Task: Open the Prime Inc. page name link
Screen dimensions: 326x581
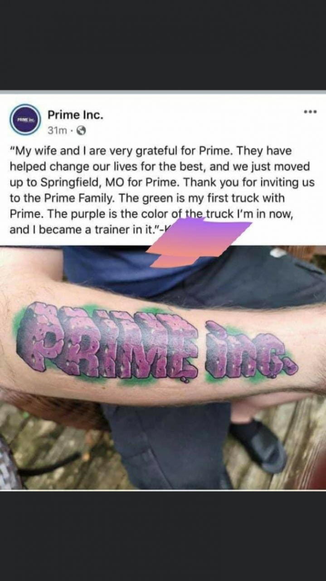Action: point(75,115)
